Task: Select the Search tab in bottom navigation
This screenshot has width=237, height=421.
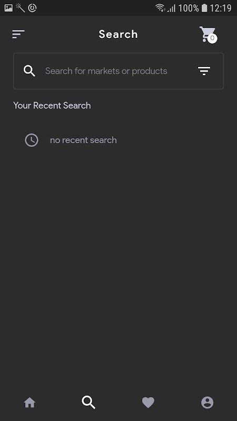Action: coord(88,403)
